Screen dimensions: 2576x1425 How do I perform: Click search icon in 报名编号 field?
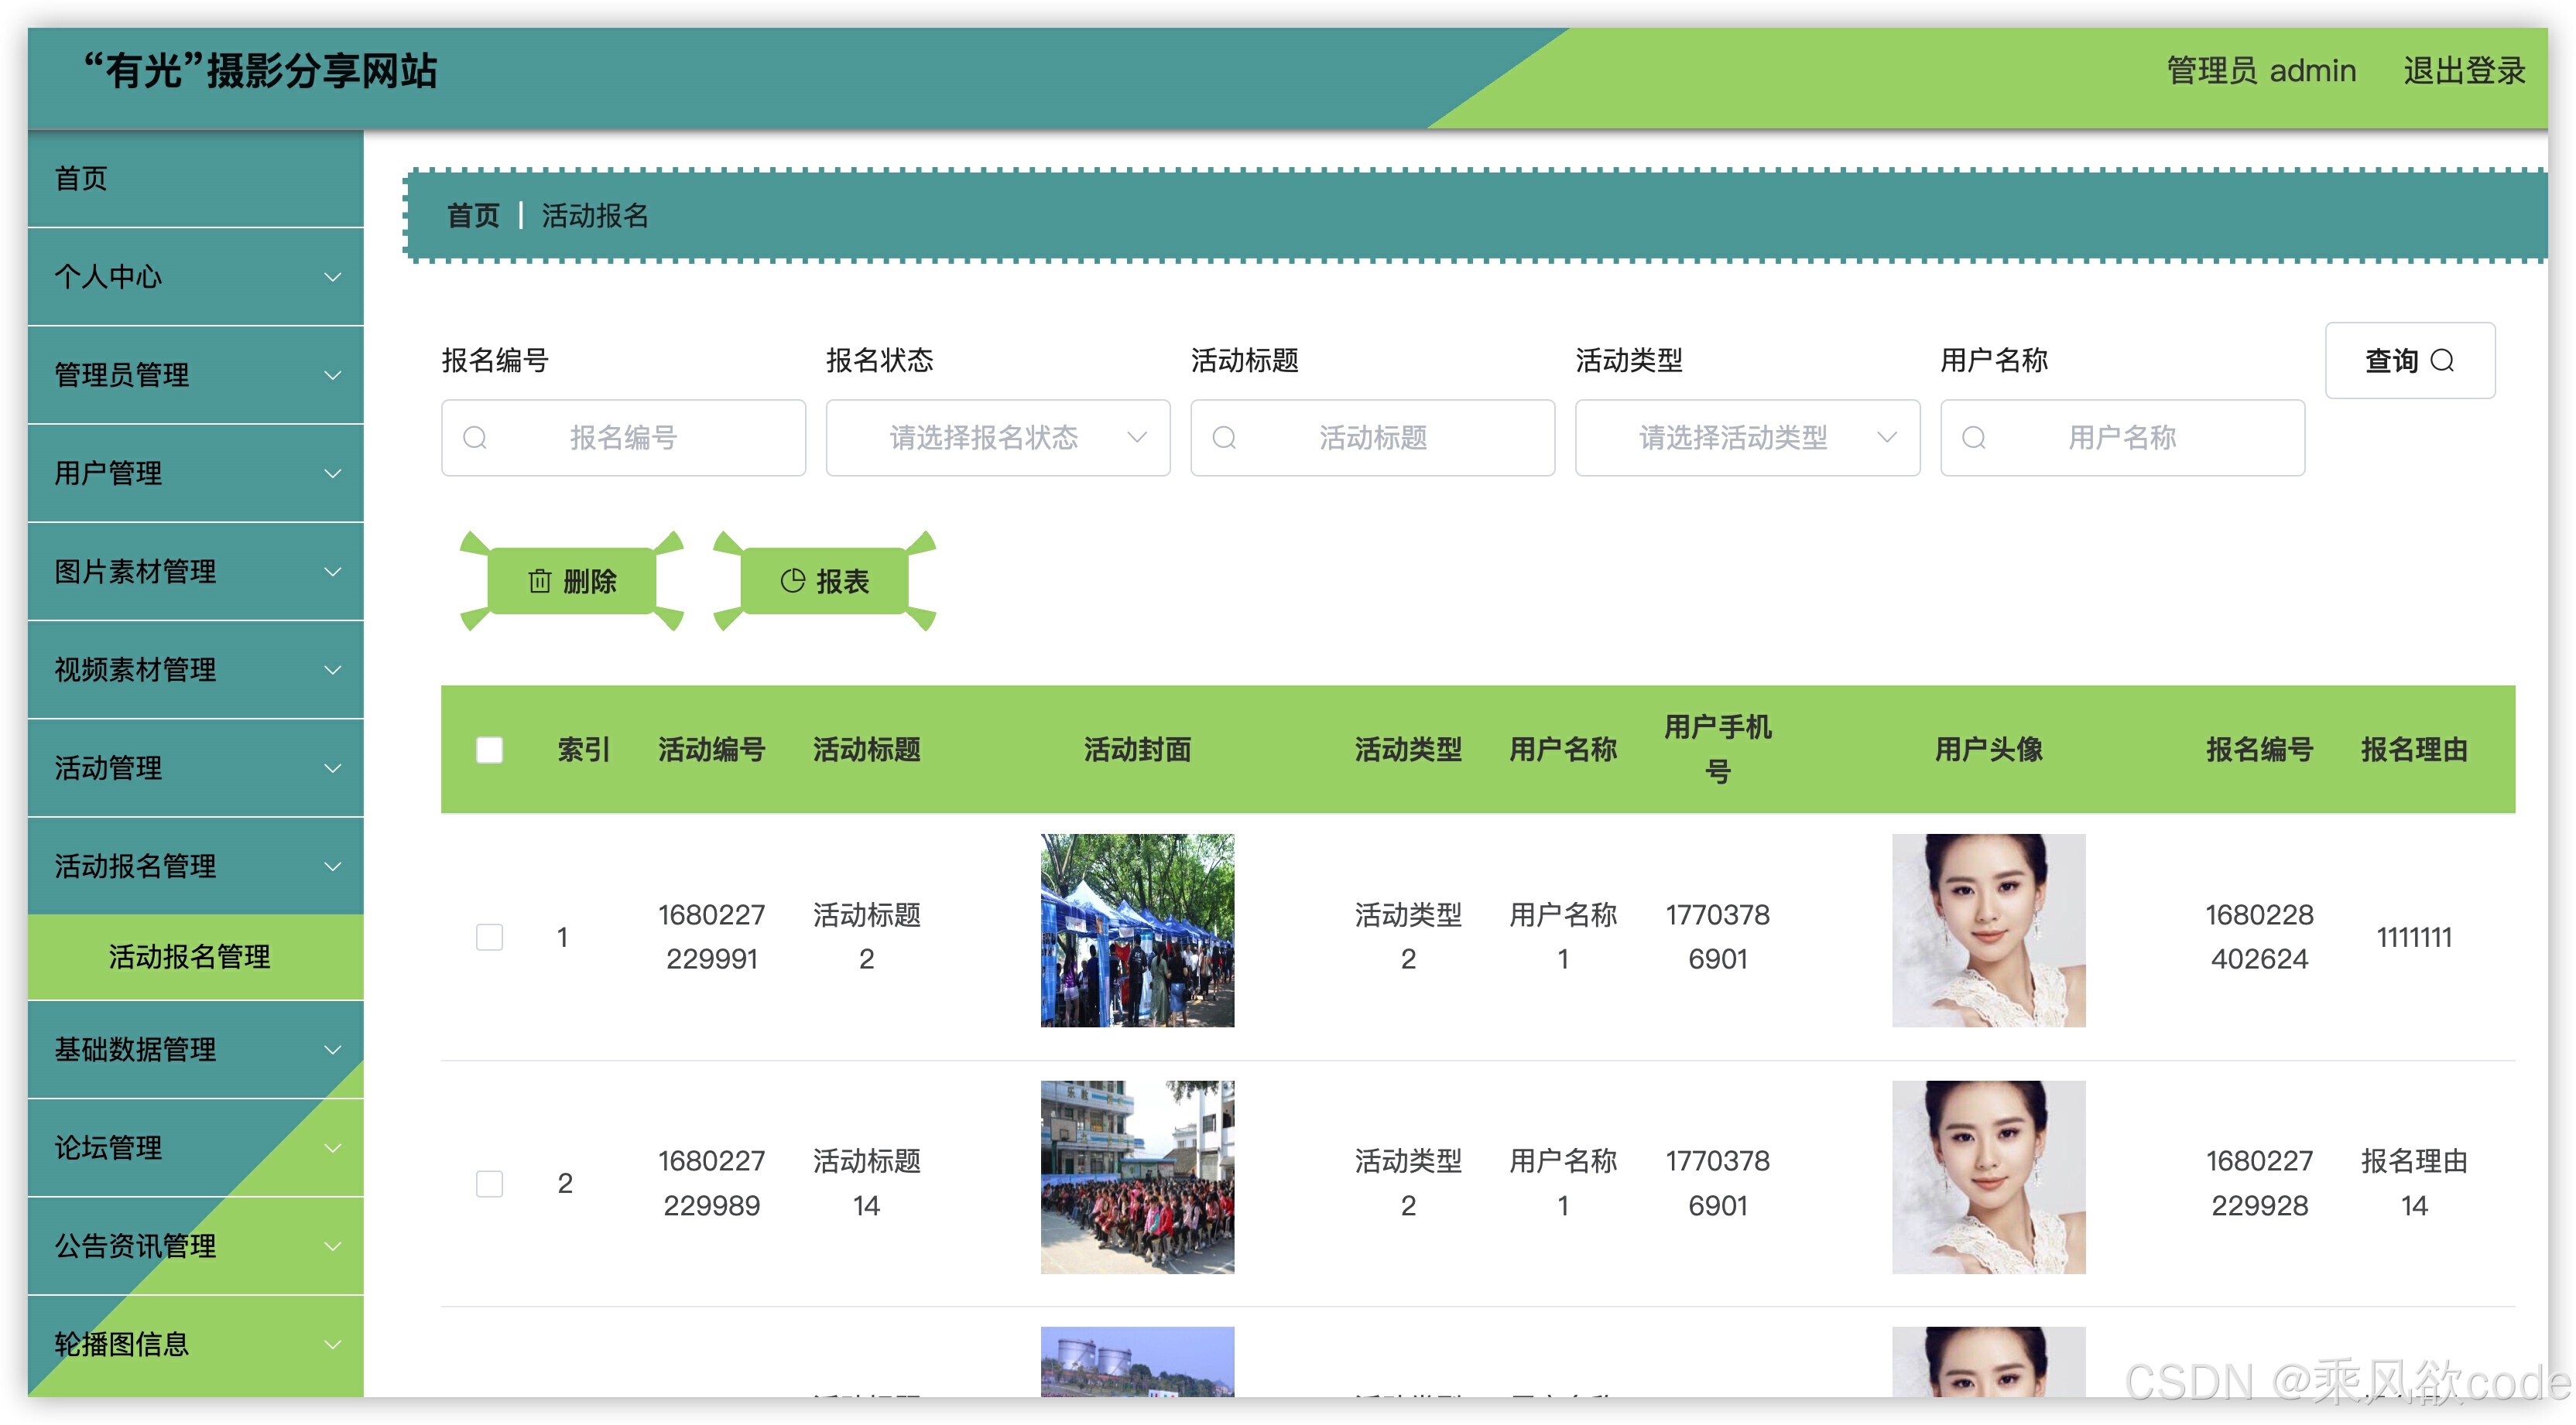coord(475,438)
